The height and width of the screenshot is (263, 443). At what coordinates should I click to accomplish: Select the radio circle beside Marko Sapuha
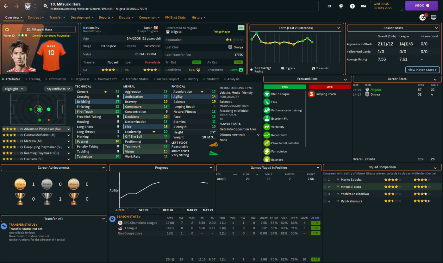click(x=325, y=180)
